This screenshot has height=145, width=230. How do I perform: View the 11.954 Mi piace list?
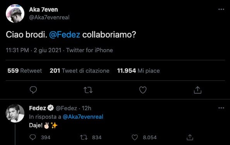pos(138,71)
